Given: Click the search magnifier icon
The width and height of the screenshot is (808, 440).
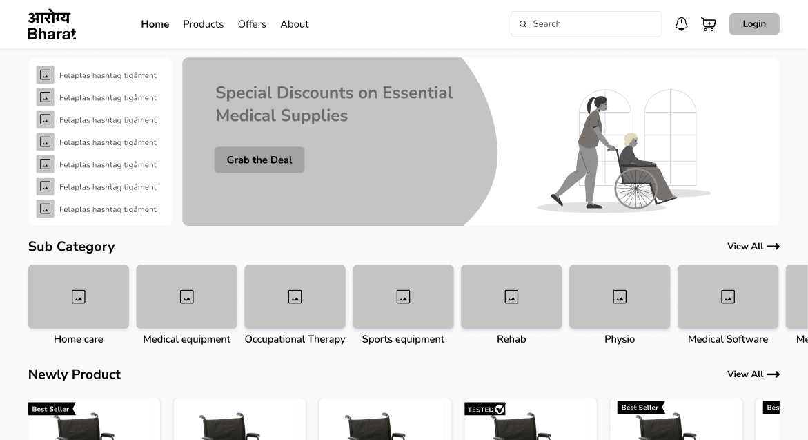Looking at the screenshot, I should click(523, 24).
